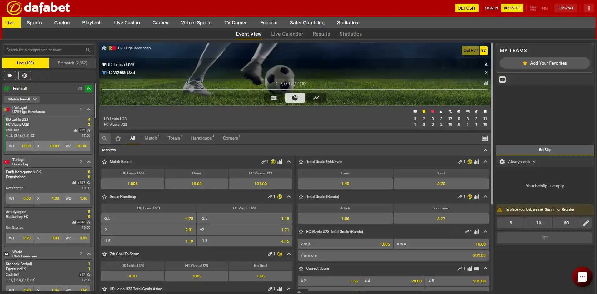Open stats chart icon on Match Result market
Viewport: 597px width, 294px height.
pos(280,162)
